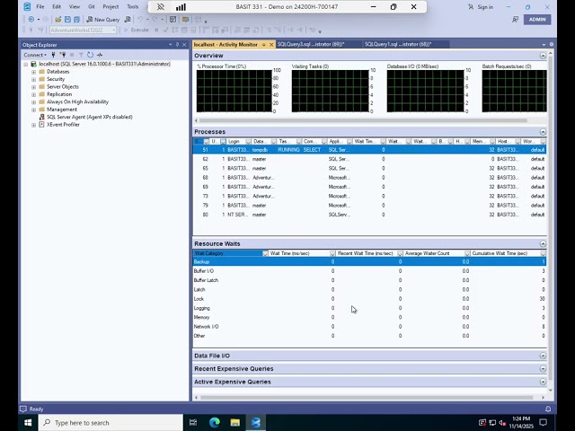Open the Git menu
The image size is (575, 431).
[x=92, y=6]
